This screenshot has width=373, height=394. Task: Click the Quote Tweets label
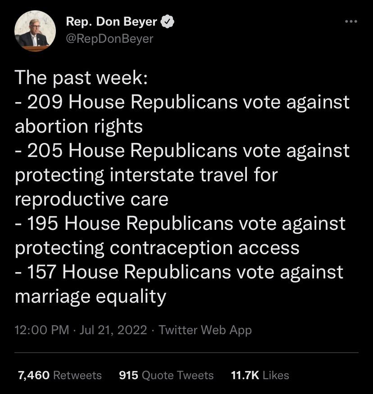click(177, 375)
